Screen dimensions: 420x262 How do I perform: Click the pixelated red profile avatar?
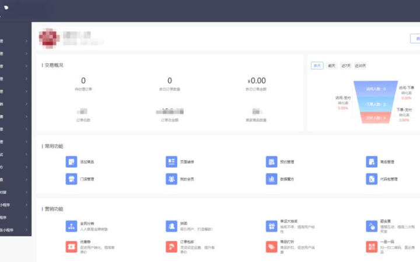(x=48, y=38)
